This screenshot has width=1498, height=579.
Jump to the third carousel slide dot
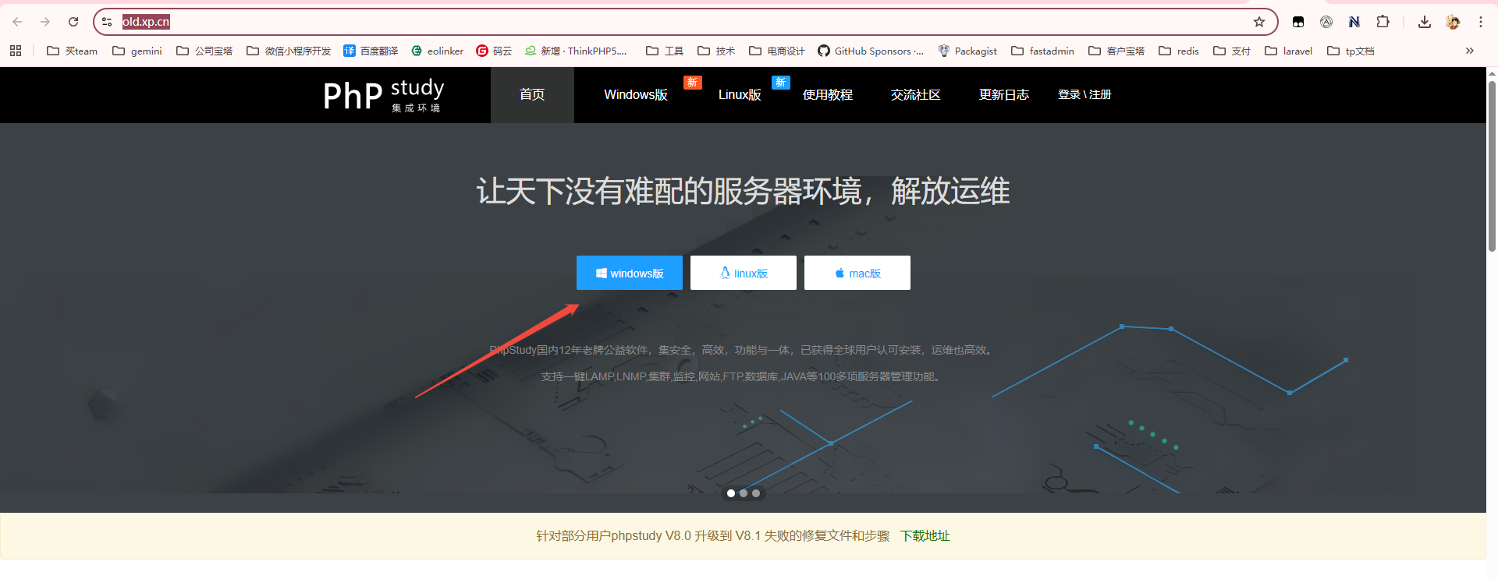pyautogui.click(x=756, y=493)
